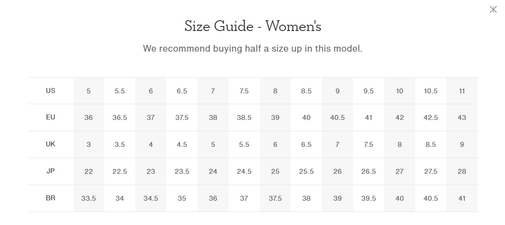Click the JP row label

pyautogui.click(x=51, y=171)
